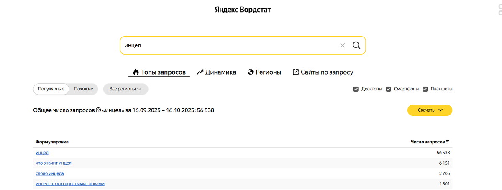Viewport: 502px width, 190px height.
Task: Click the Формулировка column header
Action: point(52,142)
